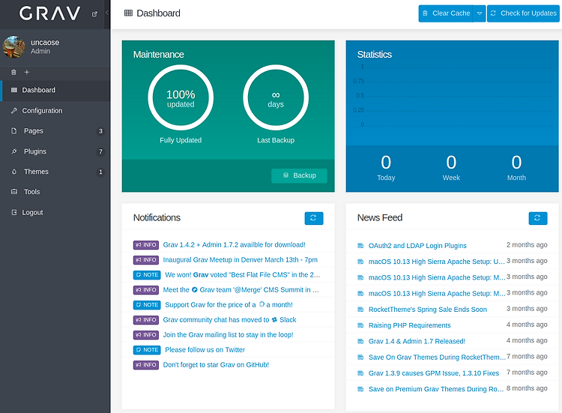Click the trash icon under the user profile
The height and width of the screenshot is (413, 562).
pos(13,72)
